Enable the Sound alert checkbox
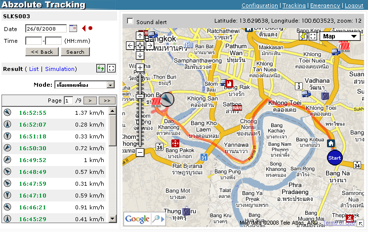Image resolution: width=368 pixels, height=232 pixels. 130,21
